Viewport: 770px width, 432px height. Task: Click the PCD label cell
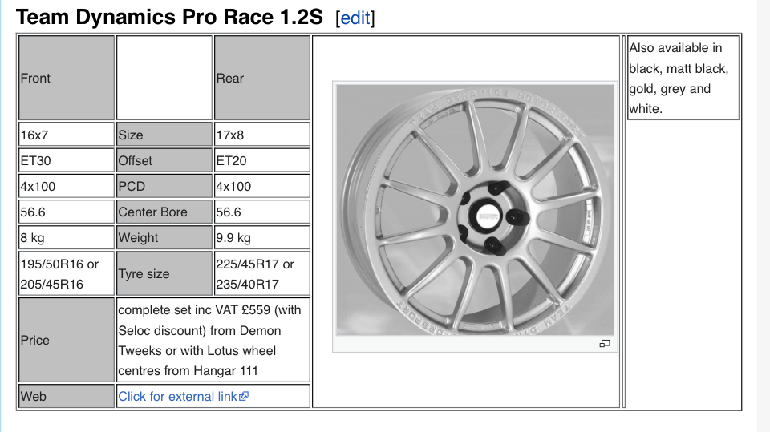tap(164, 186)
